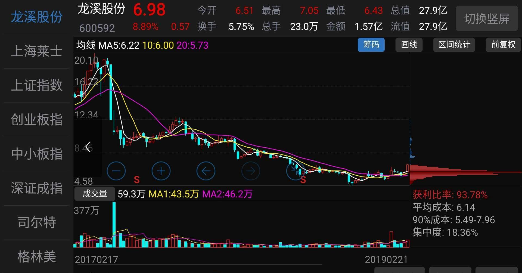Tap the 集中度: 18.36% text

tap(445, 232)
